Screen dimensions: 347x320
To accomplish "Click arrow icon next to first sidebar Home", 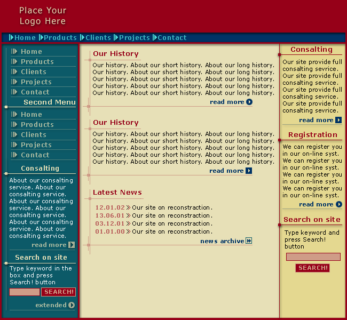I will (x=14, y=51).
